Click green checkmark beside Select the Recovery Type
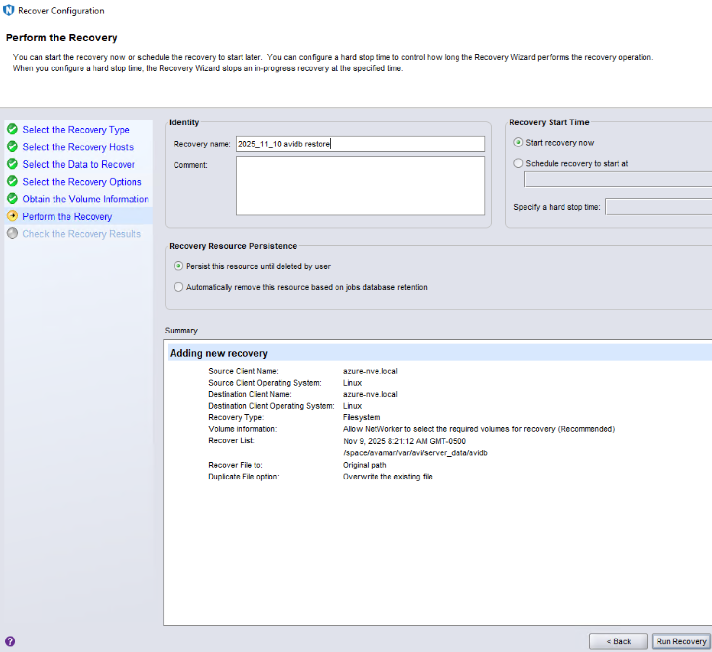The height and width of the screenshot is (652, 712). point(13,129)
